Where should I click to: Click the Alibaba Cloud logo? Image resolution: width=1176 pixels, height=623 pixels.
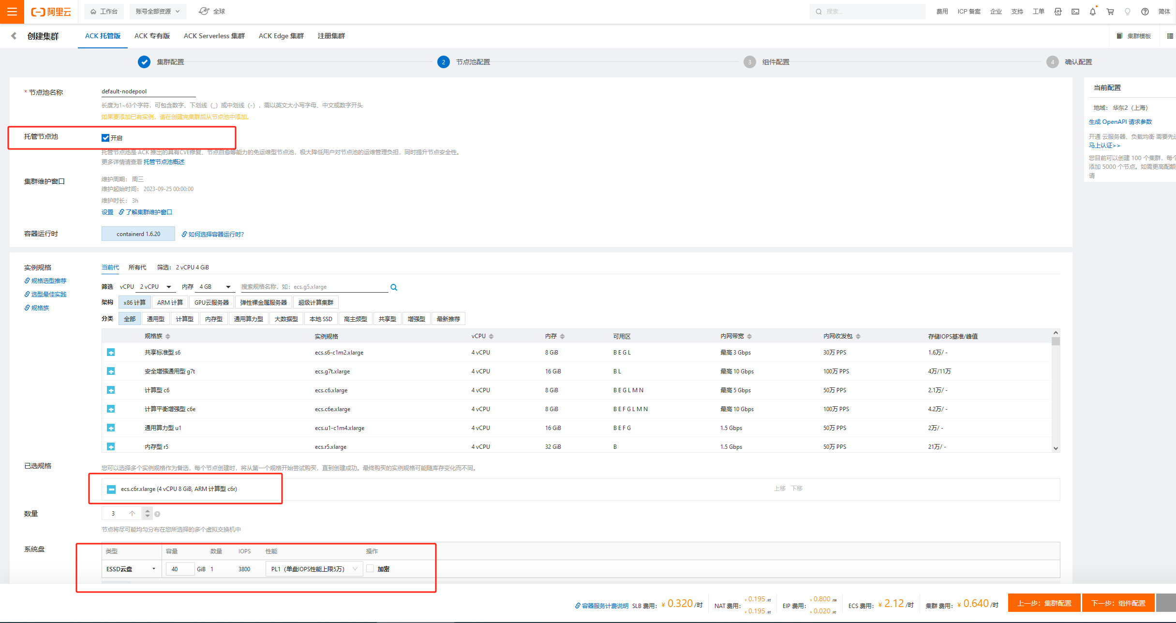(51, 12)
